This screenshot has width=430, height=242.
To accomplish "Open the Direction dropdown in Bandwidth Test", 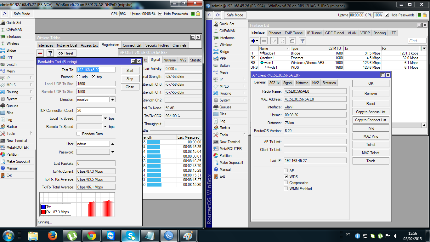I will tap(112, 99).
